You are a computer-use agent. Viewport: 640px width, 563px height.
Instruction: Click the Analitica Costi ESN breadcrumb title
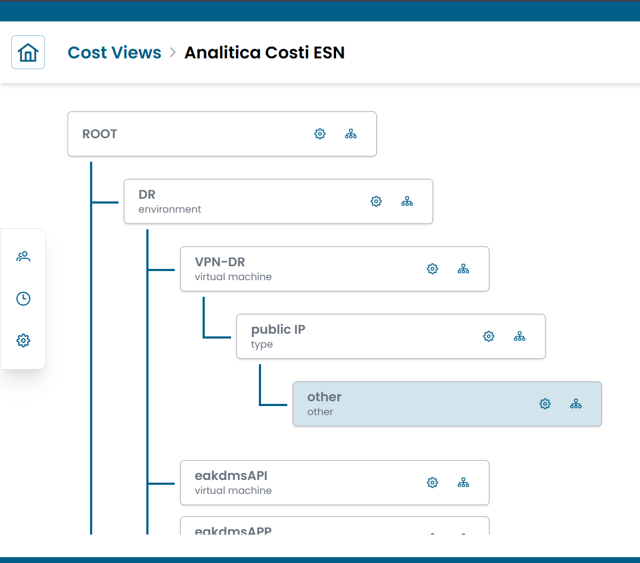click(x=264, y=52)
